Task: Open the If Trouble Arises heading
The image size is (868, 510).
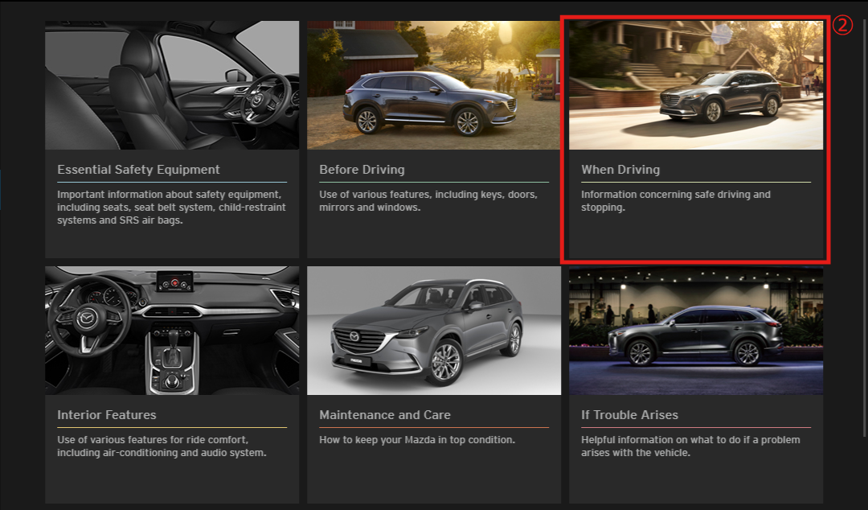Action: [629, 415]
